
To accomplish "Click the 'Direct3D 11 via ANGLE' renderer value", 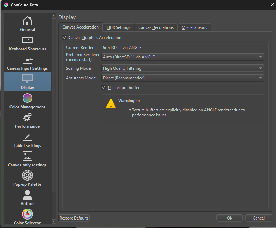I will [x=121, y=47].
